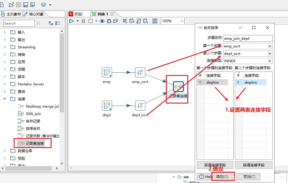Stop the transformation

(x=90, y=21)
